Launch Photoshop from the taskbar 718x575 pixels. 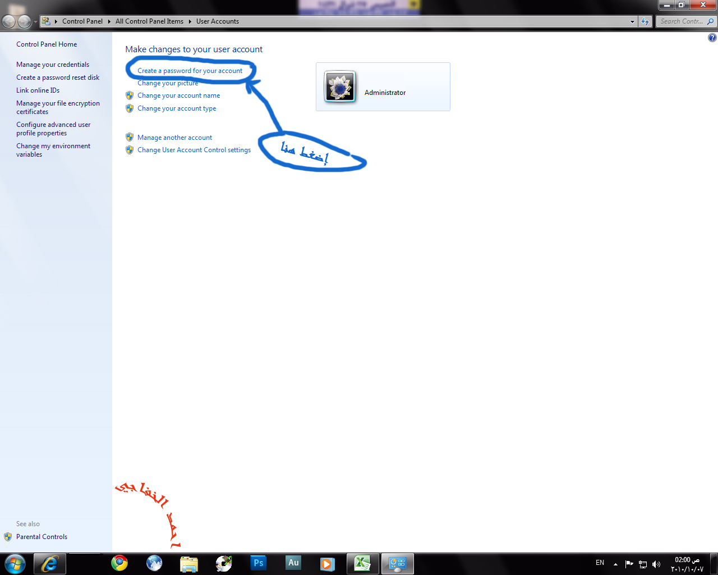(x=258, y=563)
